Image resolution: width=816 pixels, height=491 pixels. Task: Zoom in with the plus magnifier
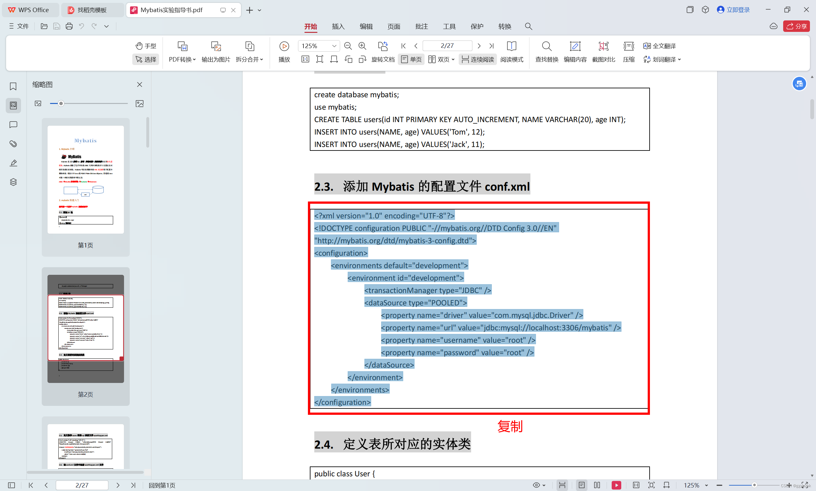point(362,46)
